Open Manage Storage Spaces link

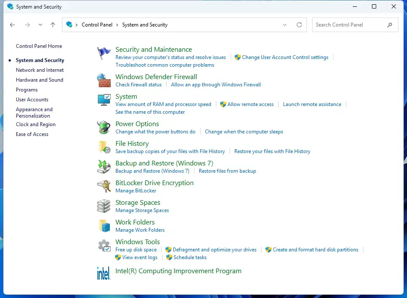click(142, 210)
